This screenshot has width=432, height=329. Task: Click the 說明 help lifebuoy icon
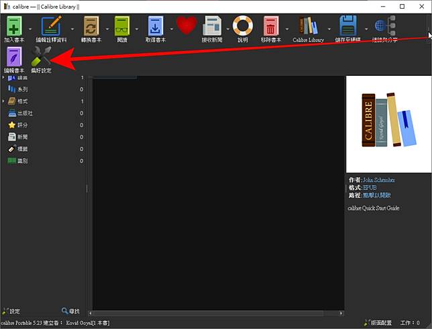(242, 26)
